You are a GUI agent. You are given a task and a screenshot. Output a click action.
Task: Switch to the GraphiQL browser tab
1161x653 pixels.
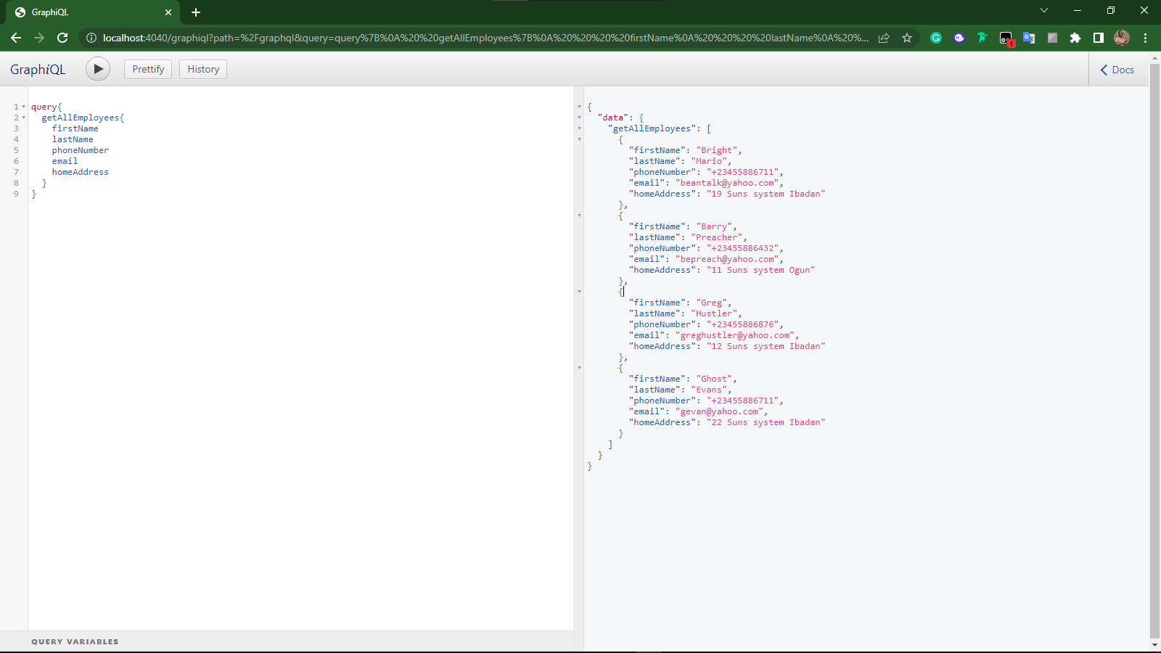pyautogui.click(x=87, y=12)
